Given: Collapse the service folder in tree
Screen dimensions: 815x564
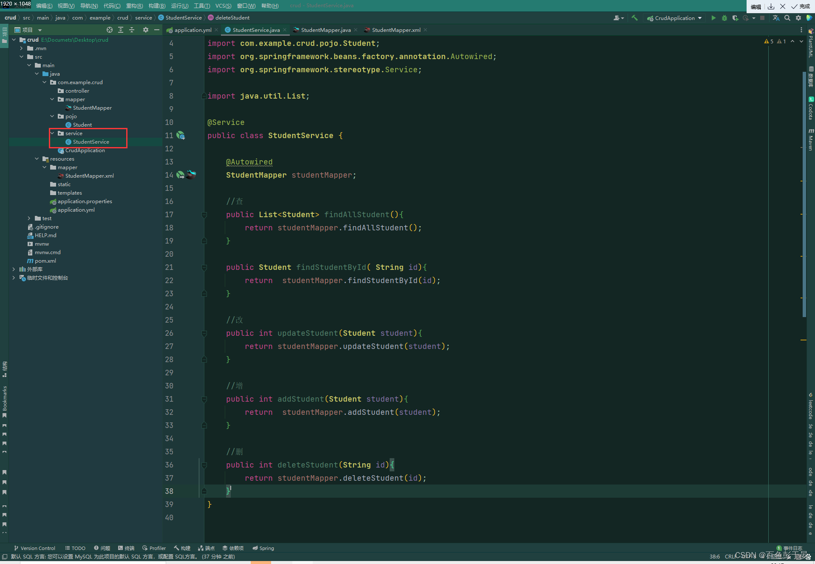Looking at the screenshot, I should pyautogui.click(x=52, y=133).
